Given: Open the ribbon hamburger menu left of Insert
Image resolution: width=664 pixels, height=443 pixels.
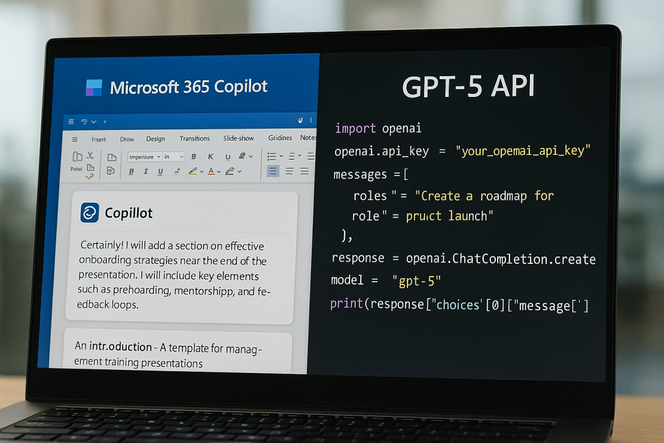Looking at the screenshot, I should tap(74, 140).
